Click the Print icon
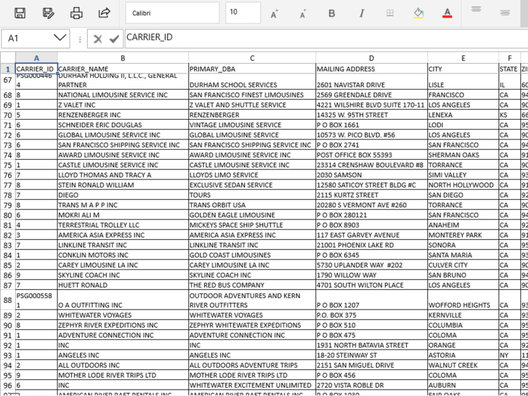 click(77, 13)
